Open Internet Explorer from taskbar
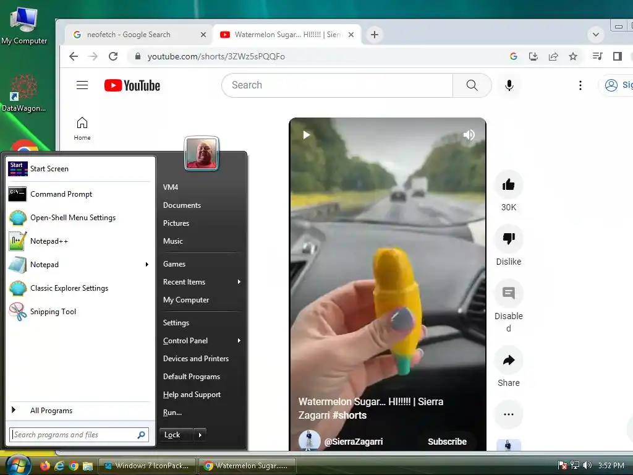This screenshot has width=633, height=475. [x=59, y=466]
